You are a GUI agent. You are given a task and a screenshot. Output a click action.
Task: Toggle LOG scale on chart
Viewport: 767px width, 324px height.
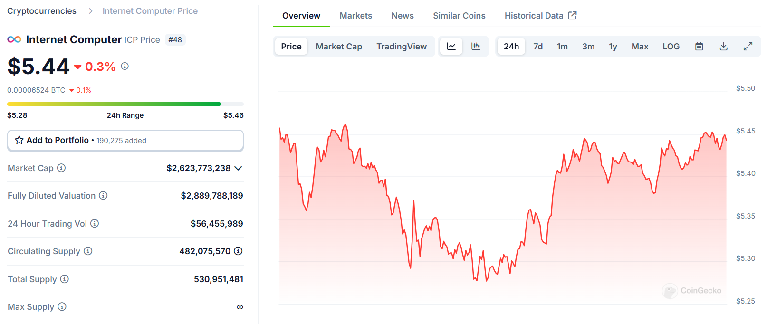point(671,47)
